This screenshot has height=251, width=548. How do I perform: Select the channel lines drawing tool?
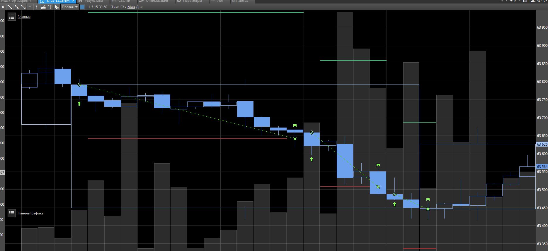(x=43, y=7)
